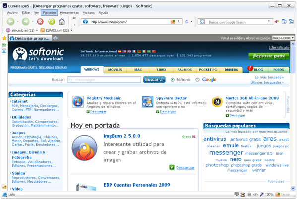Screen dimensions: 297x199
Task: Open the Favoritos menu
Action: pos(49,13)
